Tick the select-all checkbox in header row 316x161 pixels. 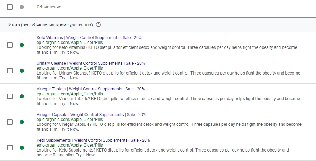pyautogui.click(x=10, y=7)
